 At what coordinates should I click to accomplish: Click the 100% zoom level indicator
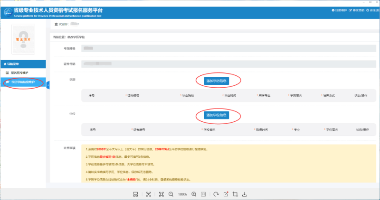tap(182, 194)
